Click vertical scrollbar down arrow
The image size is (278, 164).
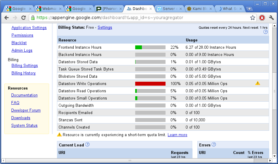274,156
